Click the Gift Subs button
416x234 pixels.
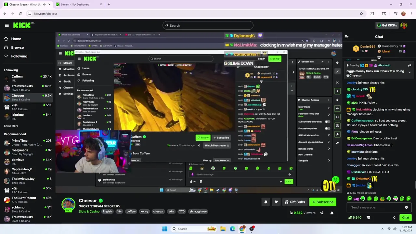(295, 202)
